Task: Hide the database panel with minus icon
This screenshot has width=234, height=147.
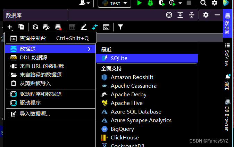Action: coord(217,15)
